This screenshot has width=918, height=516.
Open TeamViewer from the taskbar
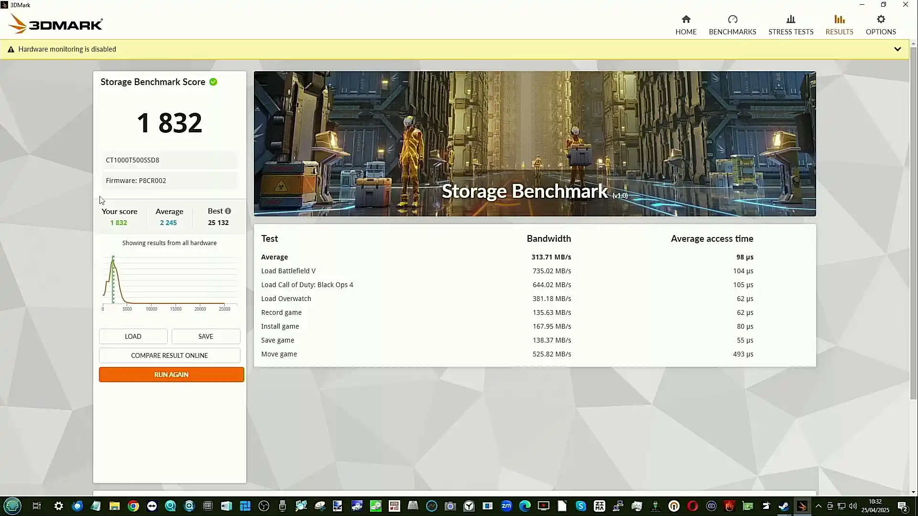coord(152,506)
